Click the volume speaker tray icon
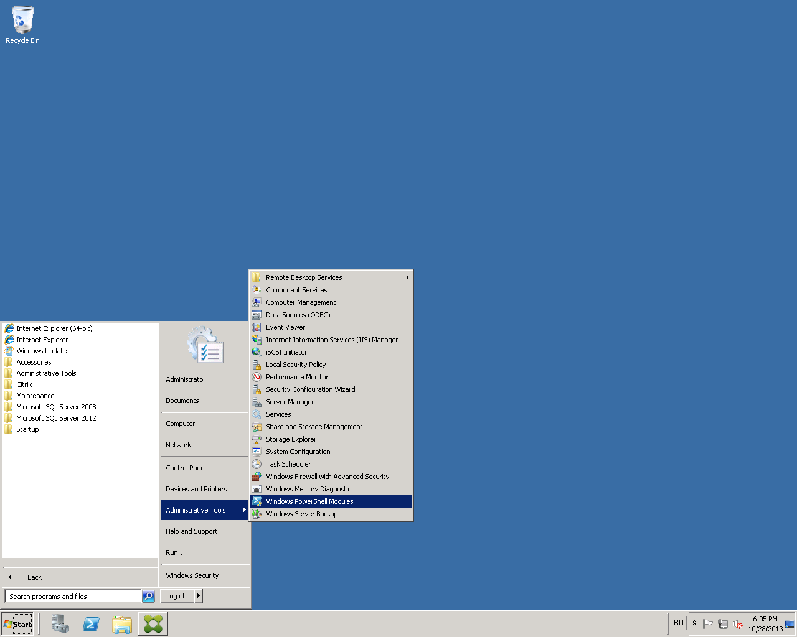Viewport: 797px width, 637px height. click(x=738, y=624)
